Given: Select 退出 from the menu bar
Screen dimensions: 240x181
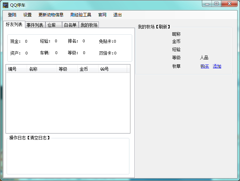Looking at the screenshot, I should pos(118,15).
